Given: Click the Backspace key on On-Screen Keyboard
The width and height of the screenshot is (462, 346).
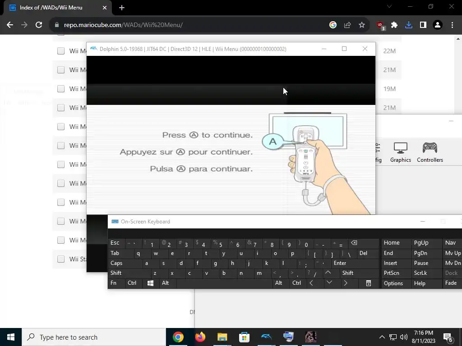Looking at the screenshot, I should 363,243.
